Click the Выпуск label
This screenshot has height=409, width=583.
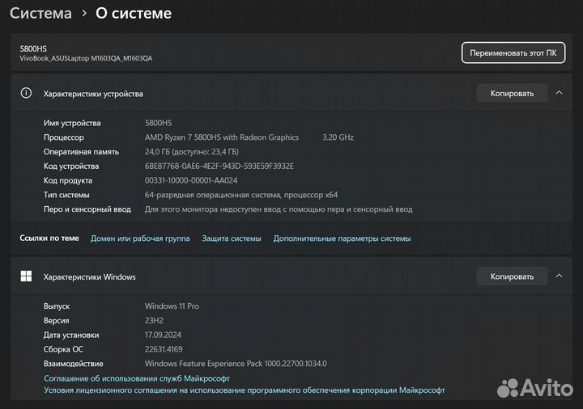[57, 306]
